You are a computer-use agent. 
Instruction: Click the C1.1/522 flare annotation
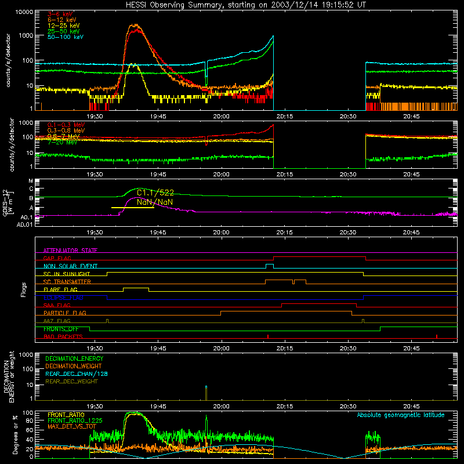pyautogui.click(x=155, y=193)
